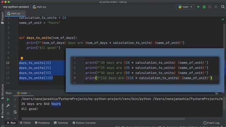Image resolution: width=226 pixels, height=127 pixels.
Task: Click the calculation_to_units = 24 line
Action: [x=42, y=18]
